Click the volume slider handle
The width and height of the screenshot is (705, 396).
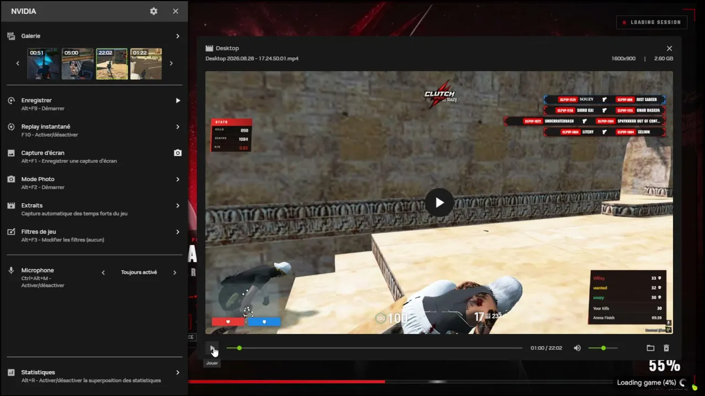(x=604, y=348)
